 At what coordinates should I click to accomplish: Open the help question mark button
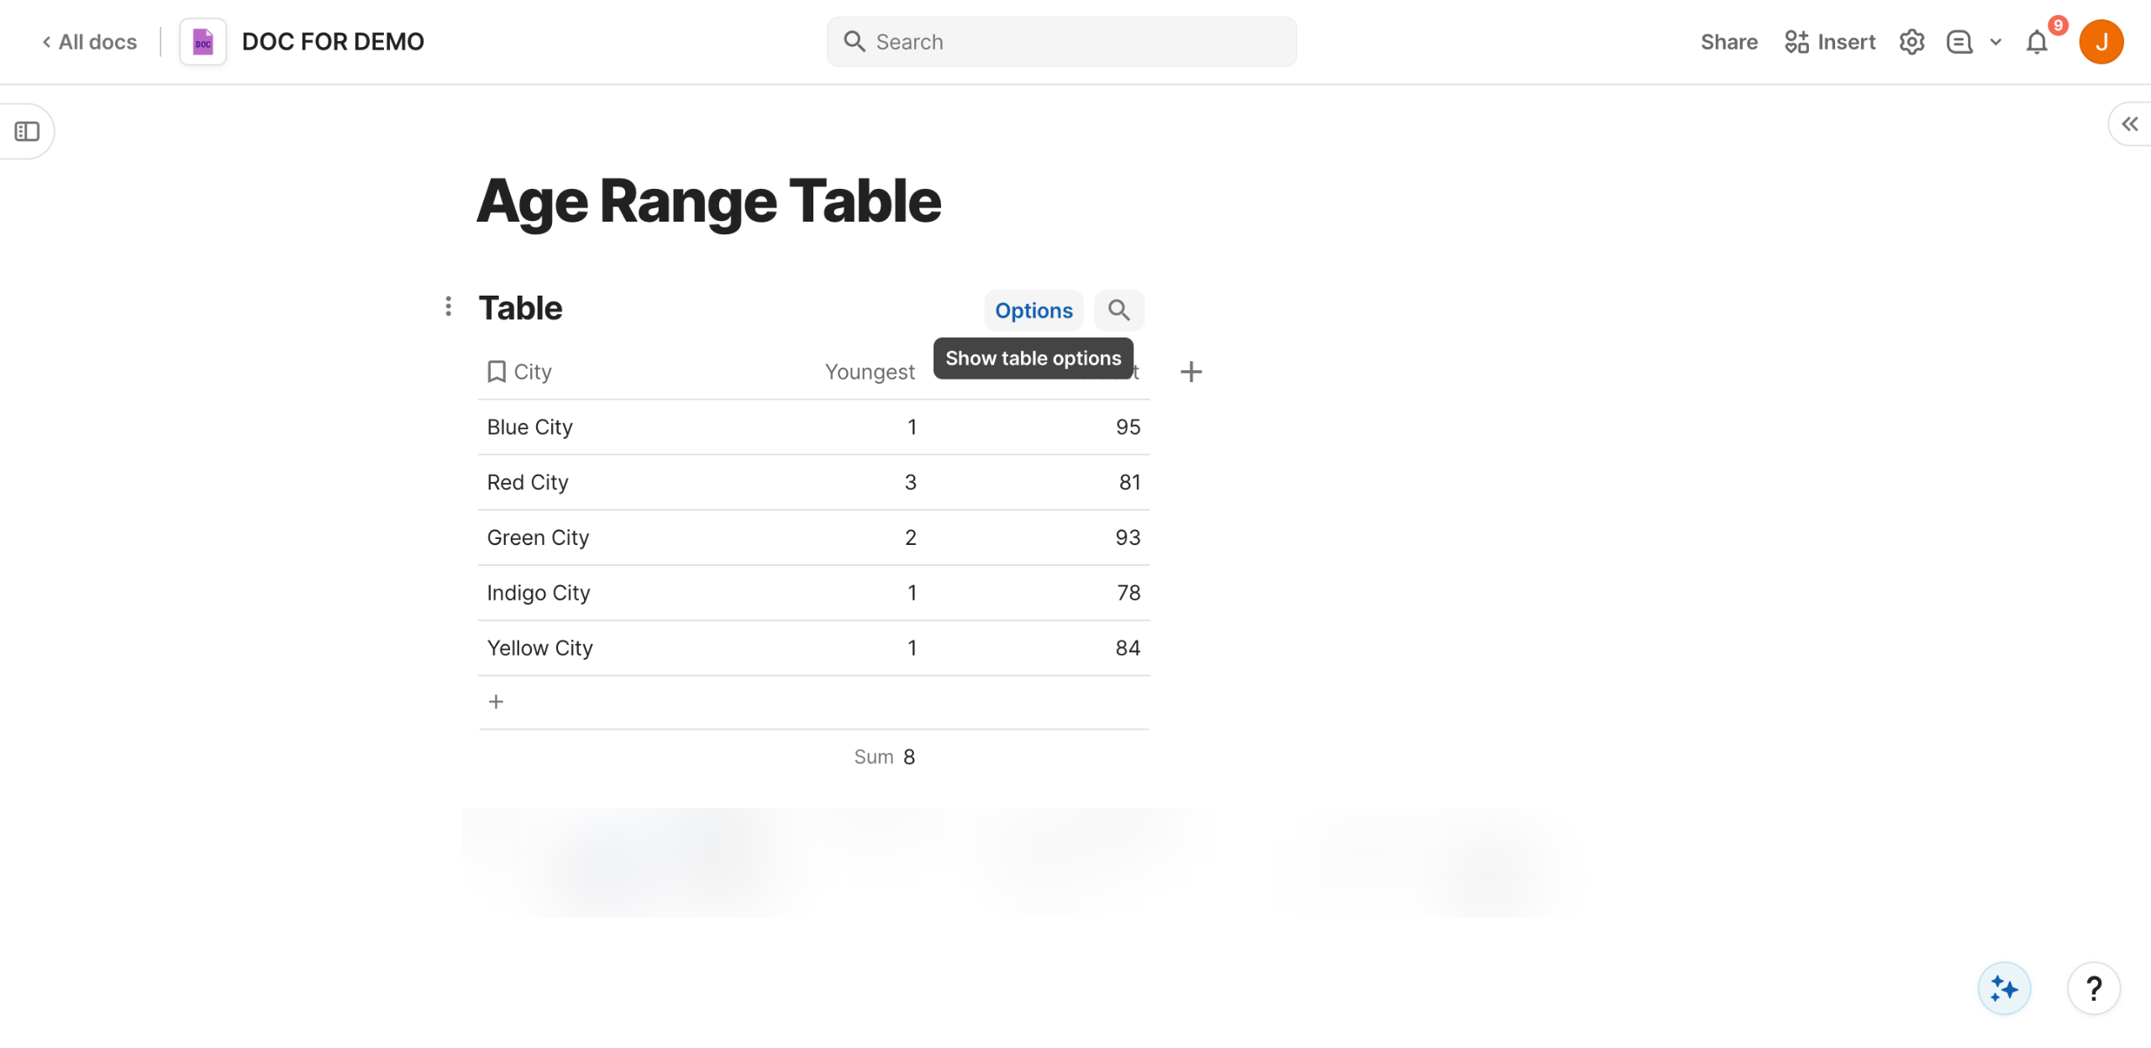coord(2094,988)
